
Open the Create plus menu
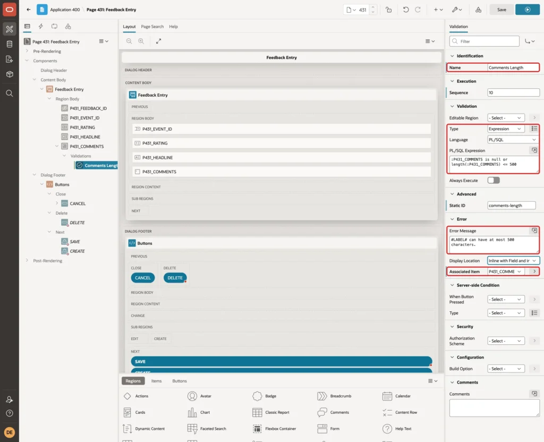(x=438, y=10)
